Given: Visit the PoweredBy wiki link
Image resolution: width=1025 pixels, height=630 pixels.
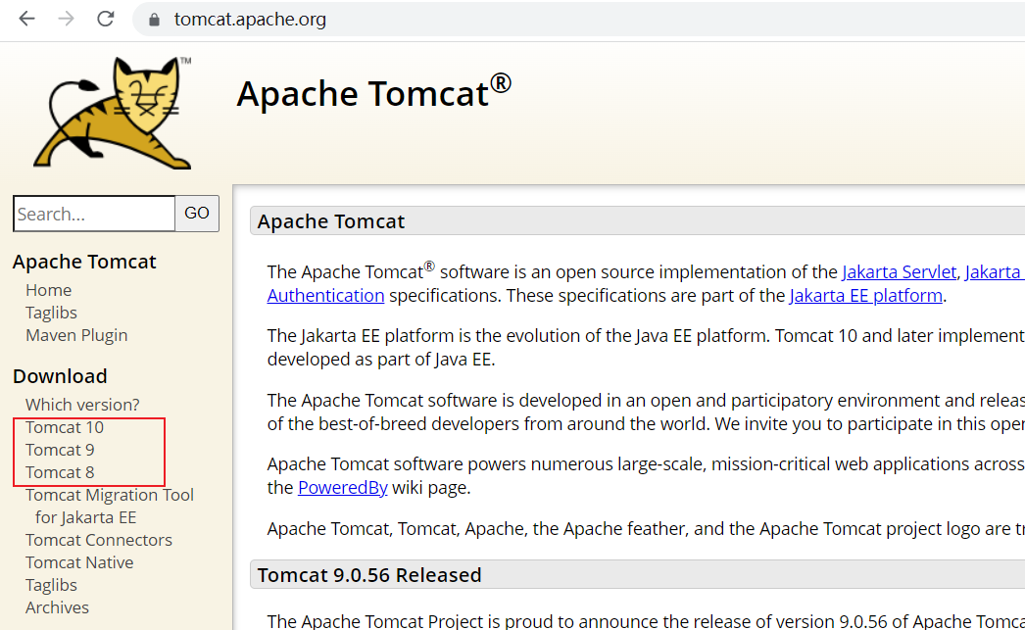Looking at the screenshot, I should pos(342,486).
